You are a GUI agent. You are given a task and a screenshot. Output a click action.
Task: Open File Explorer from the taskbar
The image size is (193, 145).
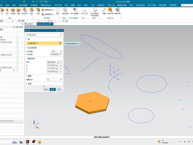(39, 142)
